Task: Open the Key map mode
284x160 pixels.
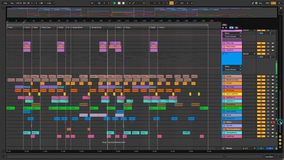Action: click(260, 3)
